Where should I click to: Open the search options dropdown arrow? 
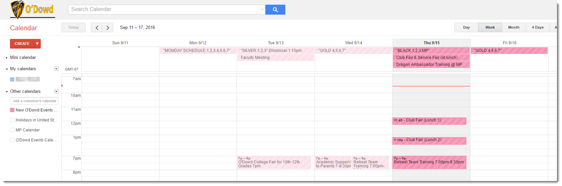click(262, 10)
